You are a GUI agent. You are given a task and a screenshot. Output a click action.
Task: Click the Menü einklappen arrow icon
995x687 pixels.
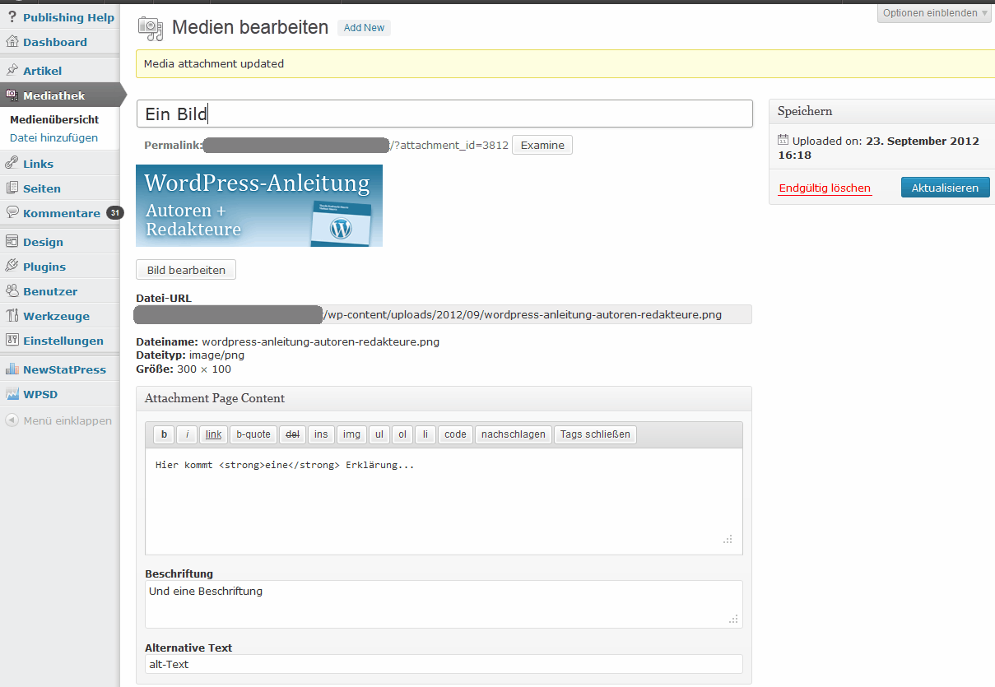[x=12, y=420]
